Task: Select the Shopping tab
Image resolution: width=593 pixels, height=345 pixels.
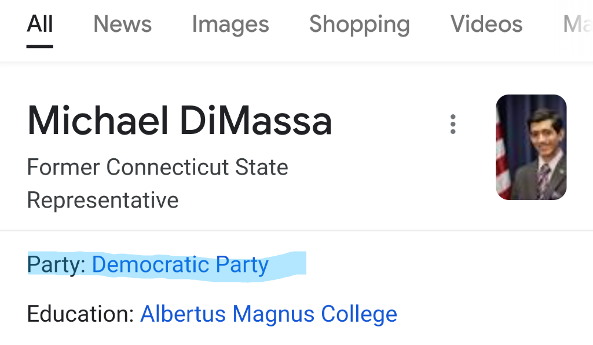Action: click(359, 24)
